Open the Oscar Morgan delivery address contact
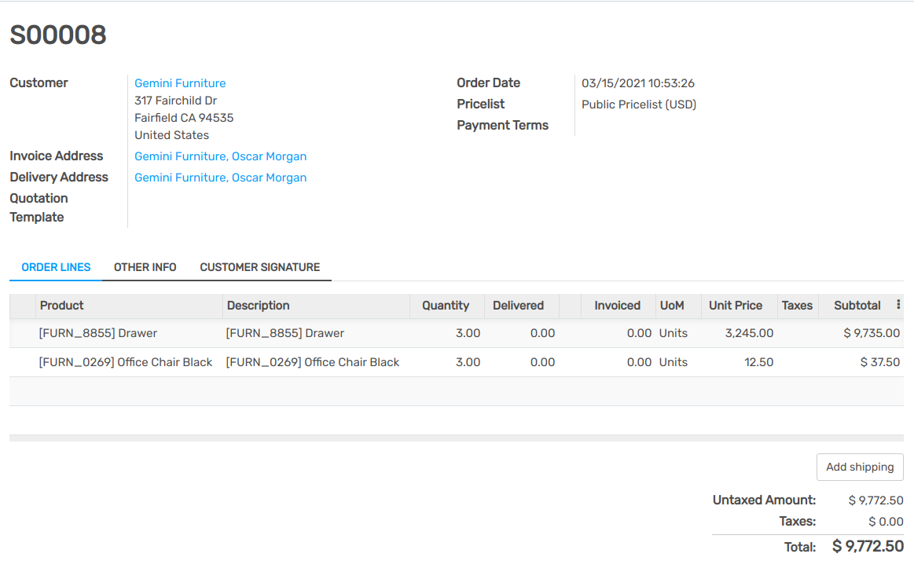The image size is (914, 561). point(220,177)
